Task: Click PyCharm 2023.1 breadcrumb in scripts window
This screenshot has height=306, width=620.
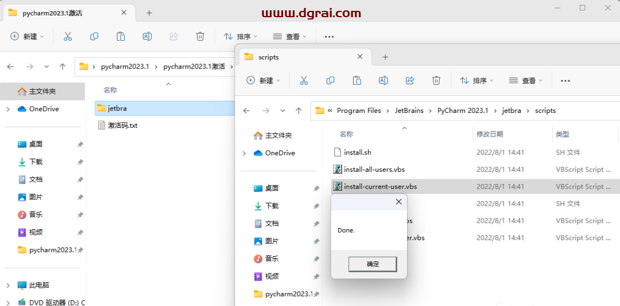Action: pyautogui.click(x=462, y=111)
